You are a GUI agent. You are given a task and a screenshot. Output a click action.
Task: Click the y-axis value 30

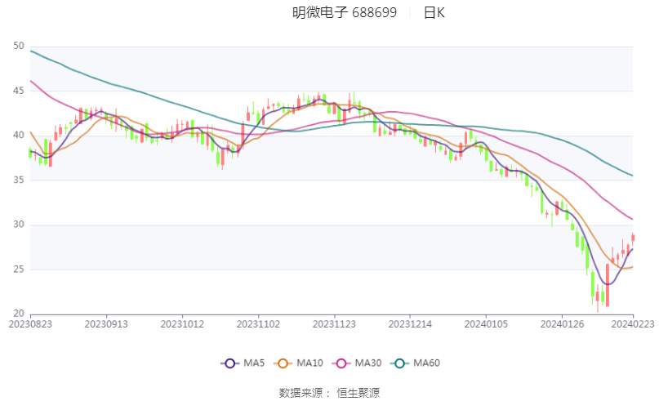(19, 225)
